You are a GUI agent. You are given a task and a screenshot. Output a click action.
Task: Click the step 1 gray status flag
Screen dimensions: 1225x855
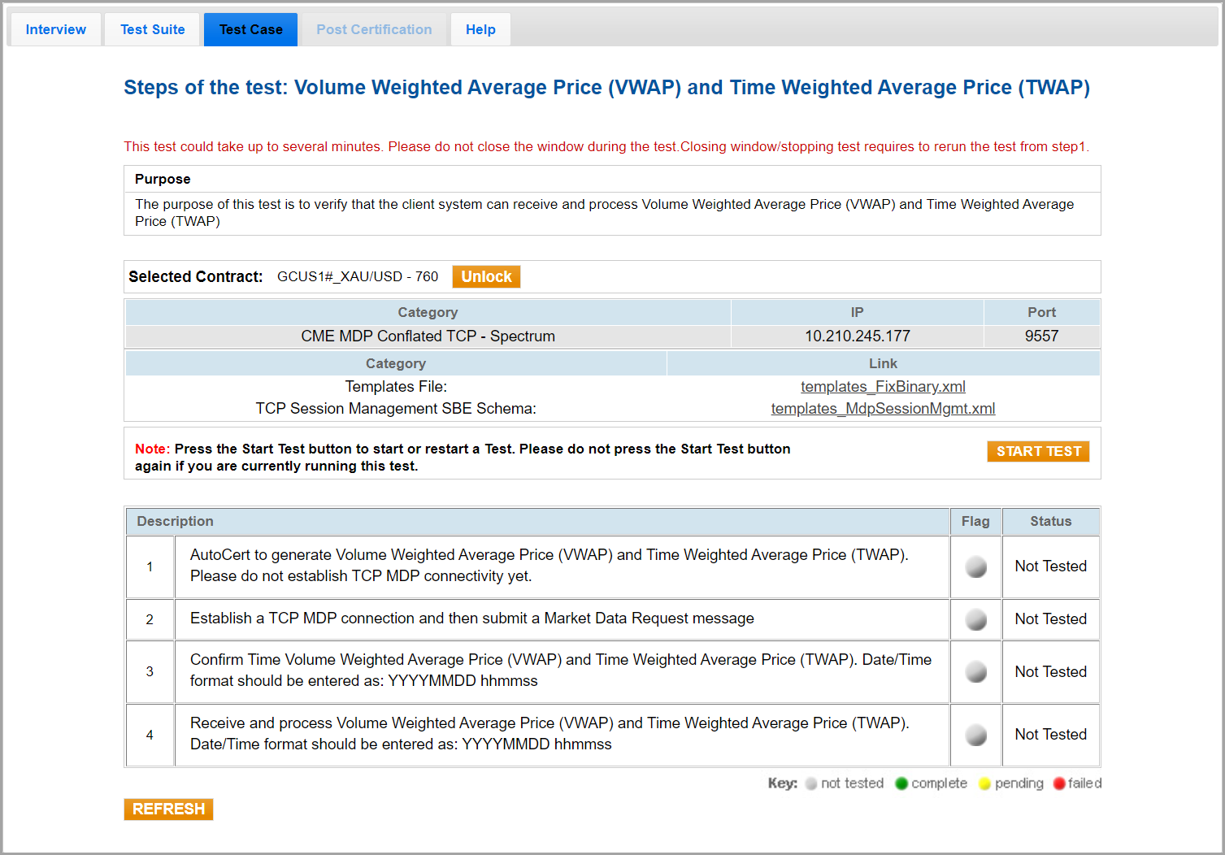pos(975,566)
